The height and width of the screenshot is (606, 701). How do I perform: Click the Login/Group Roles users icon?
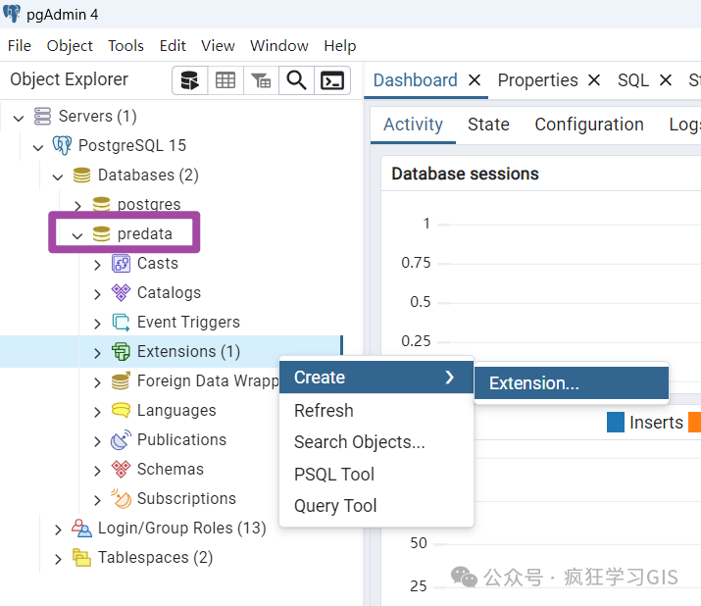[x=81, y=529]
